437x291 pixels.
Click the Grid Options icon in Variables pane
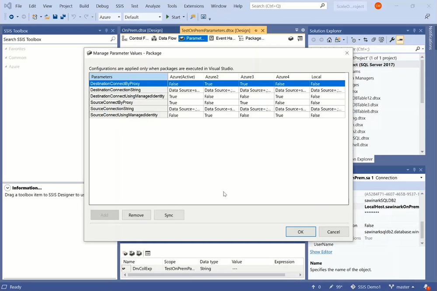click(148, 253)
